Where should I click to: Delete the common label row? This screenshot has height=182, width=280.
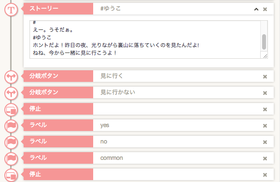pos(265,158)
